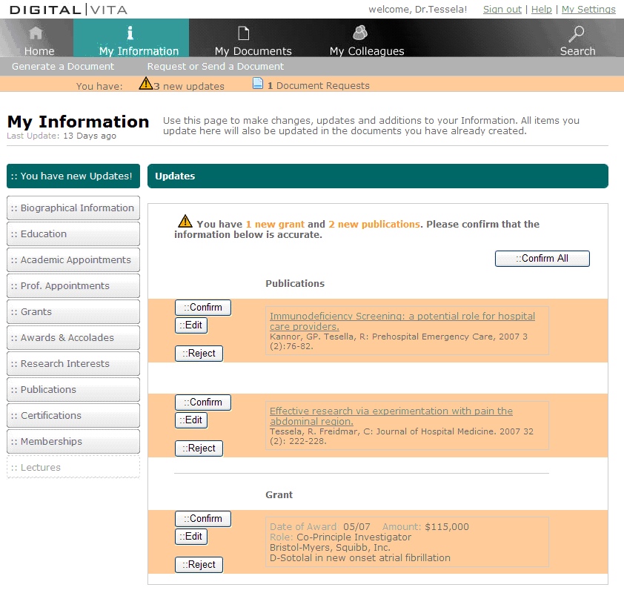Click the Sign out link
The height and width of the screenshot is (616, 624).
[x=502, y=9]
